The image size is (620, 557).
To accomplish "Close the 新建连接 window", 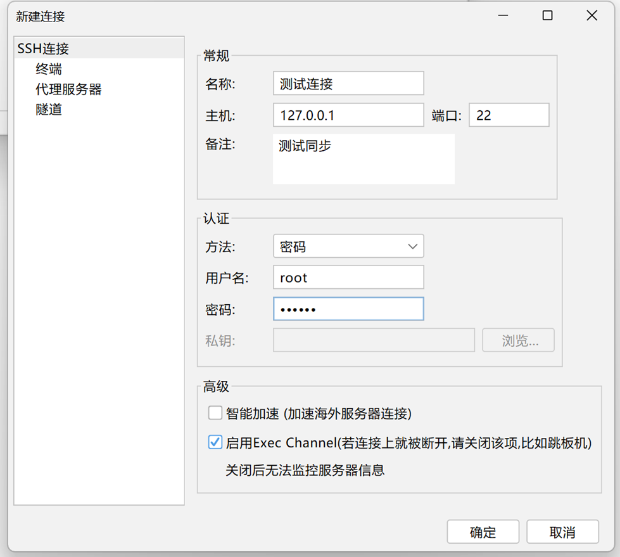I will pyautogui.click(x=592, y=16).
